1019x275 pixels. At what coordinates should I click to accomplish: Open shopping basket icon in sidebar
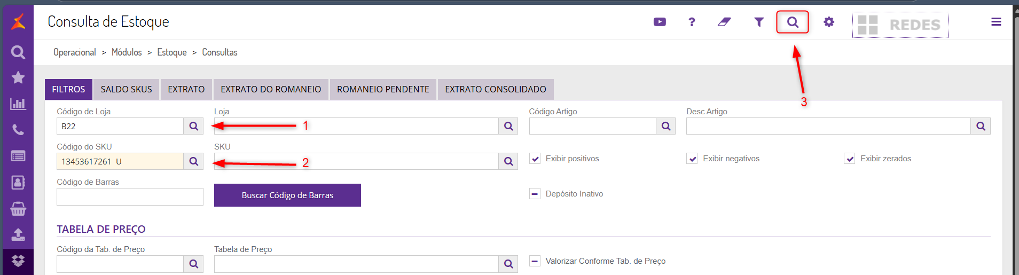point(18,209)
